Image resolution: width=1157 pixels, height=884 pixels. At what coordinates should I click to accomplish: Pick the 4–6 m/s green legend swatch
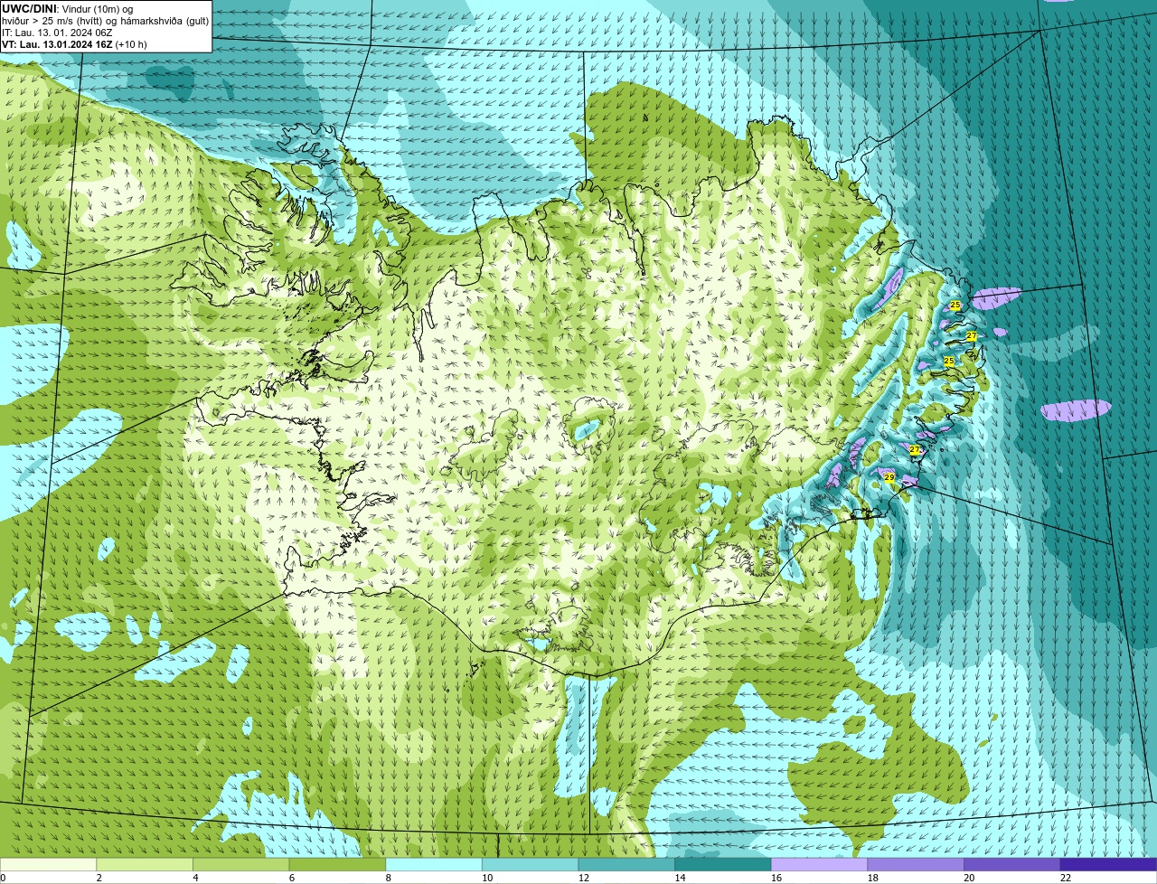coord(240,864)
